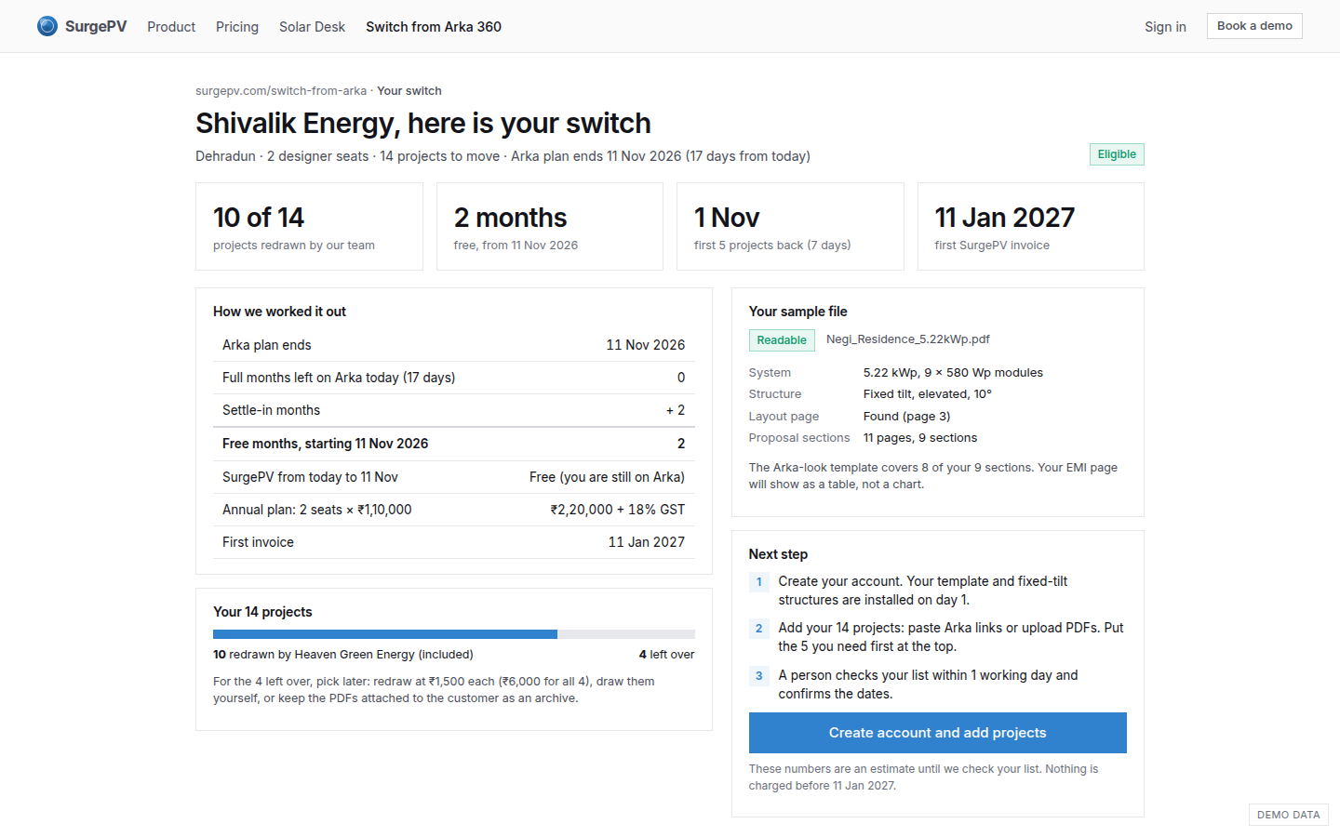Click '5.22 kWp, 9 × 580 Wp modules' value
The width and height of the screenshot is (1340, 837).
click(953, 373)
